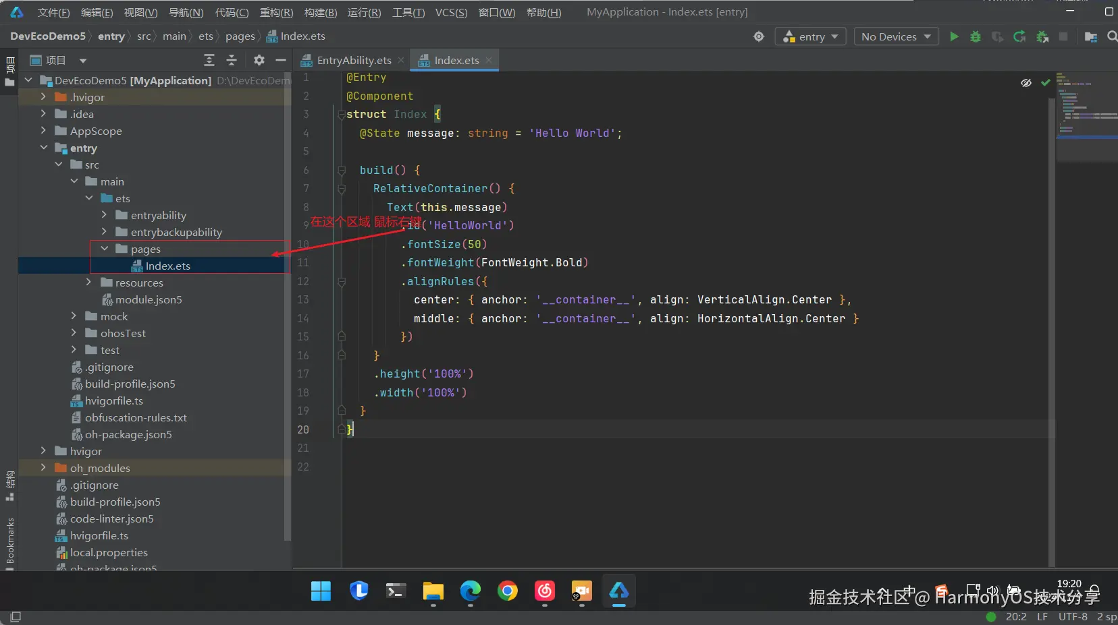Run the app with the green play button

(x=954, y=36)
